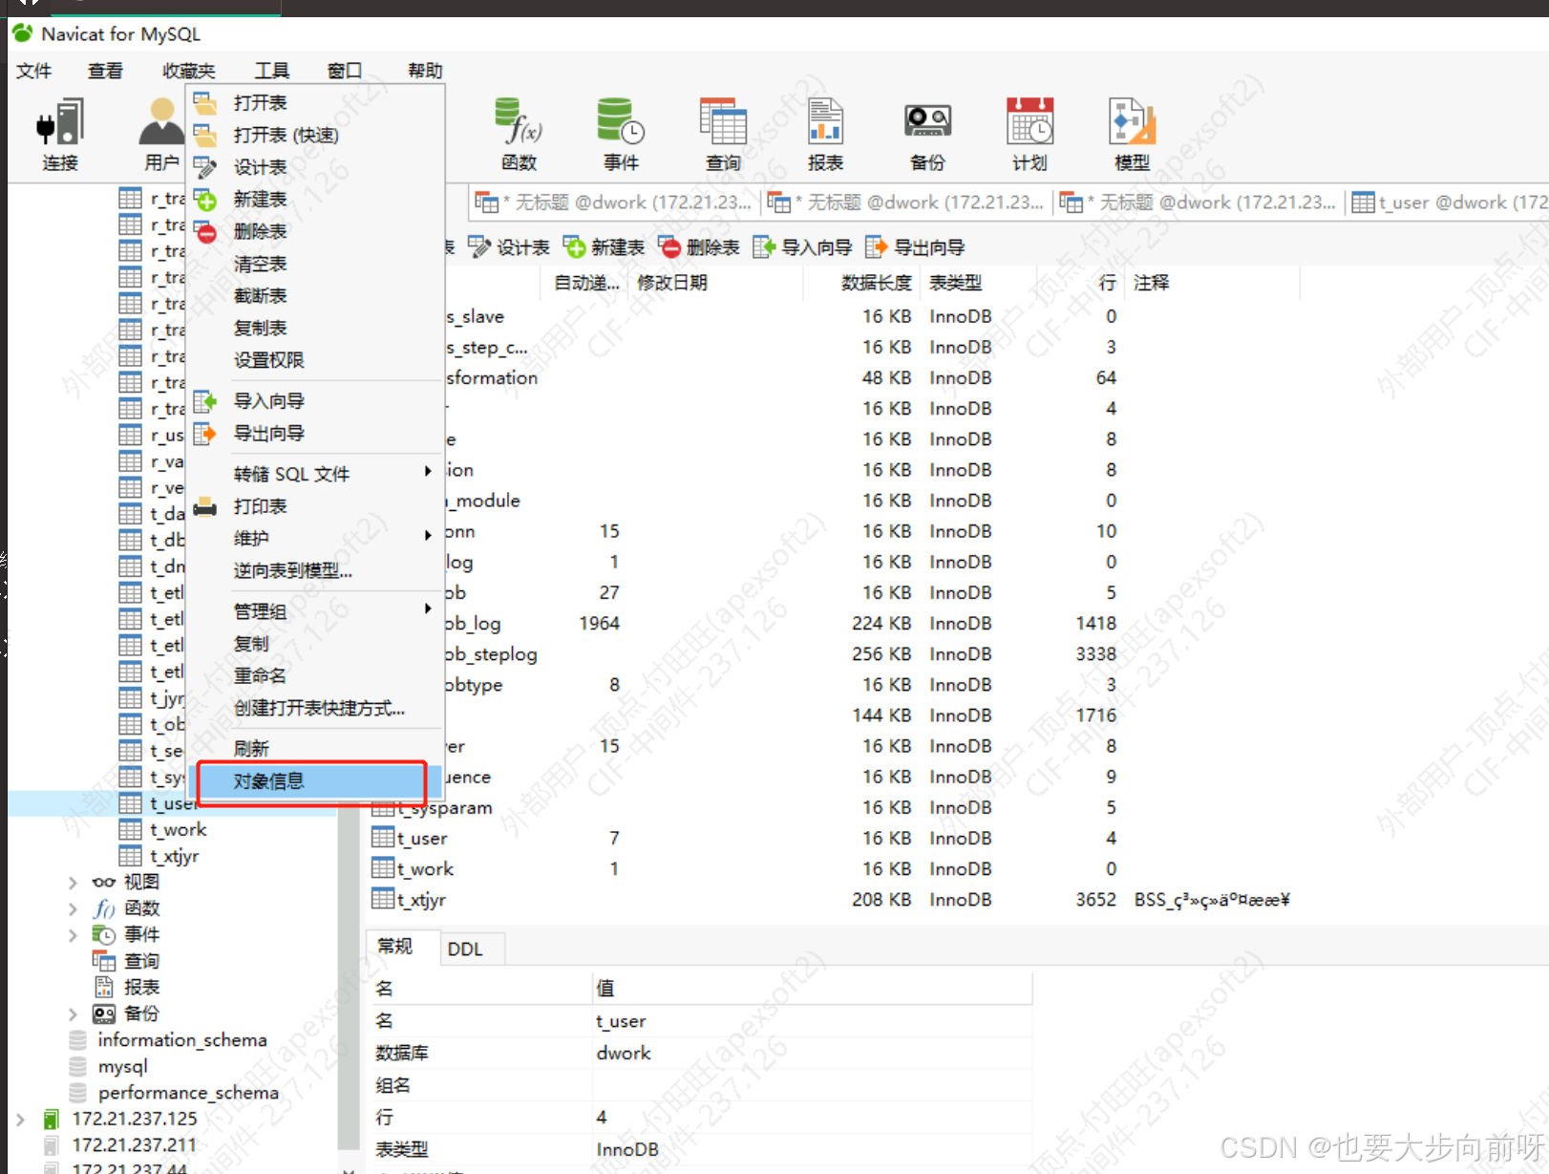Expand the 管理组 submenu
The height and width of the screenshot is (1174, 1549).
[315, 611]
